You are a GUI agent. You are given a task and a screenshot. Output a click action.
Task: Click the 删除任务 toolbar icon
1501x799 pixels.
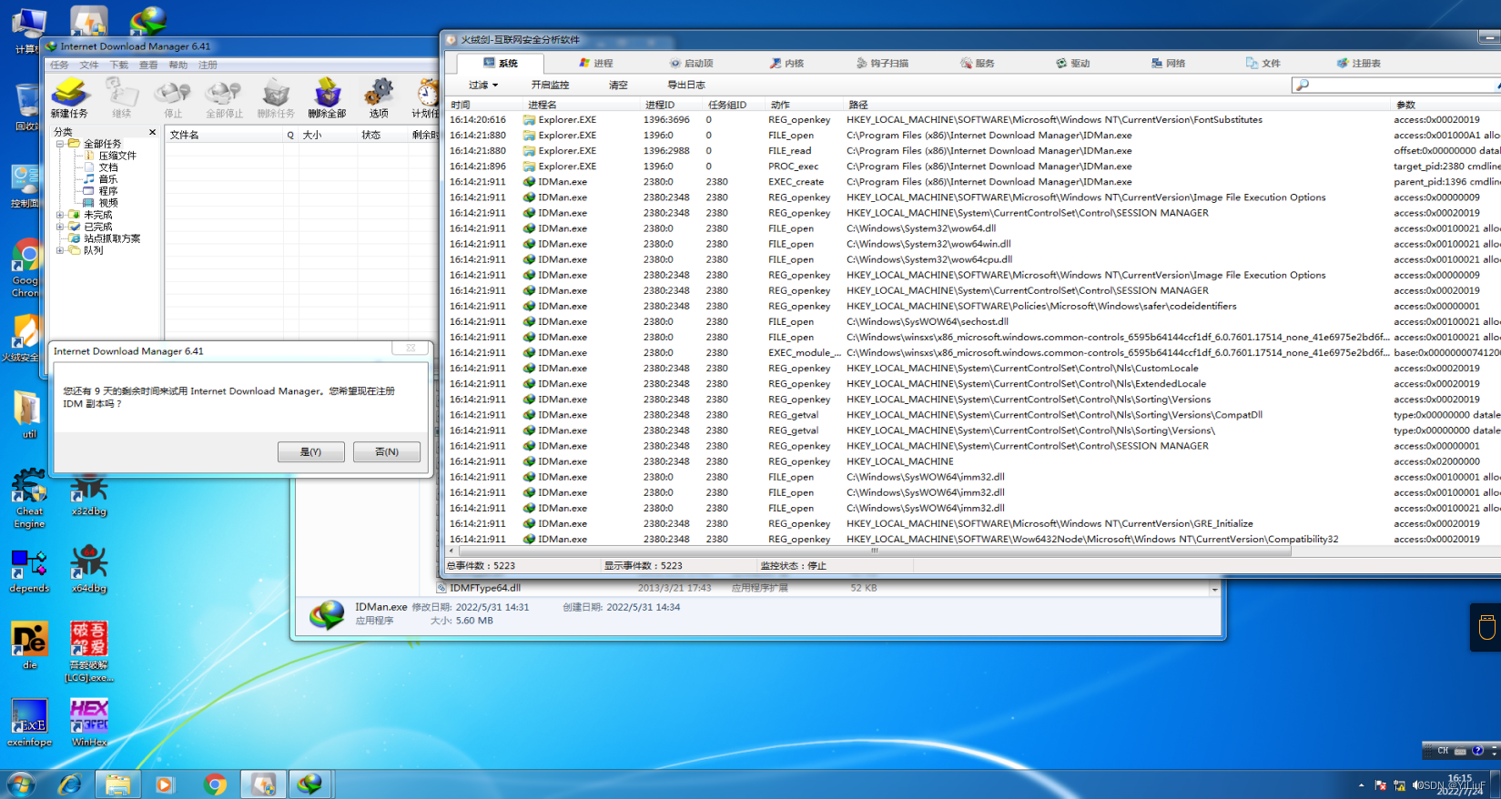click(276, 97)
